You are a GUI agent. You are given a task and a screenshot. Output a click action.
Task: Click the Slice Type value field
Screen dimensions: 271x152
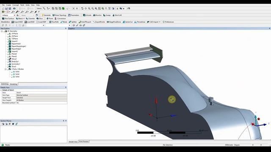click(x=41, y=95)
